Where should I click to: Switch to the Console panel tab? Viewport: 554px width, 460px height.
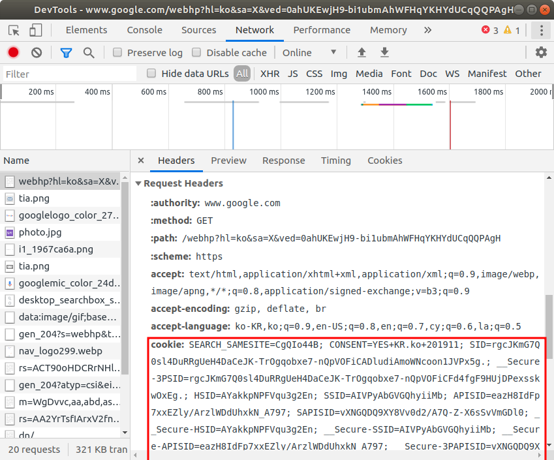tap(144, 31)
